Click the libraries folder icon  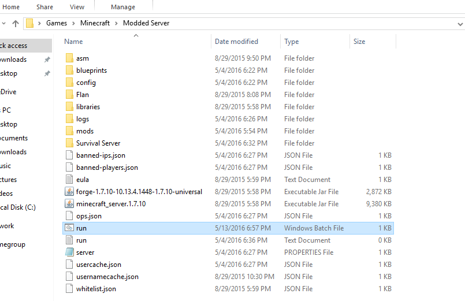point(69,107)
